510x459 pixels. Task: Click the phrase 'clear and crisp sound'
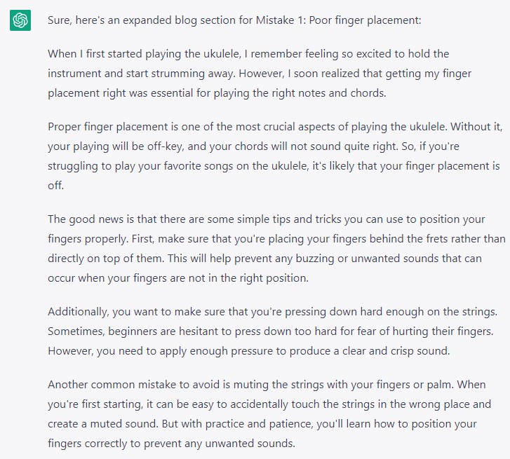pyautogui.click(x=395, y=351)
